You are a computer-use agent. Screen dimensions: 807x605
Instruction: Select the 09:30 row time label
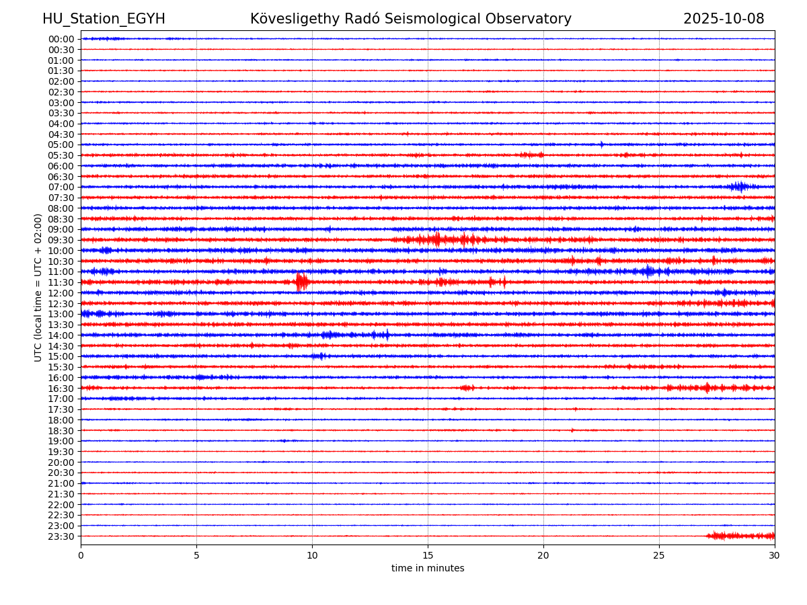tap(61, 240)
